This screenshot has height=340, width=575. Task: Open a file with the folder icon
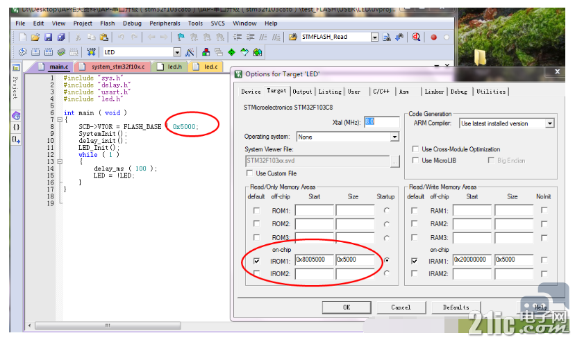[35, 37]
